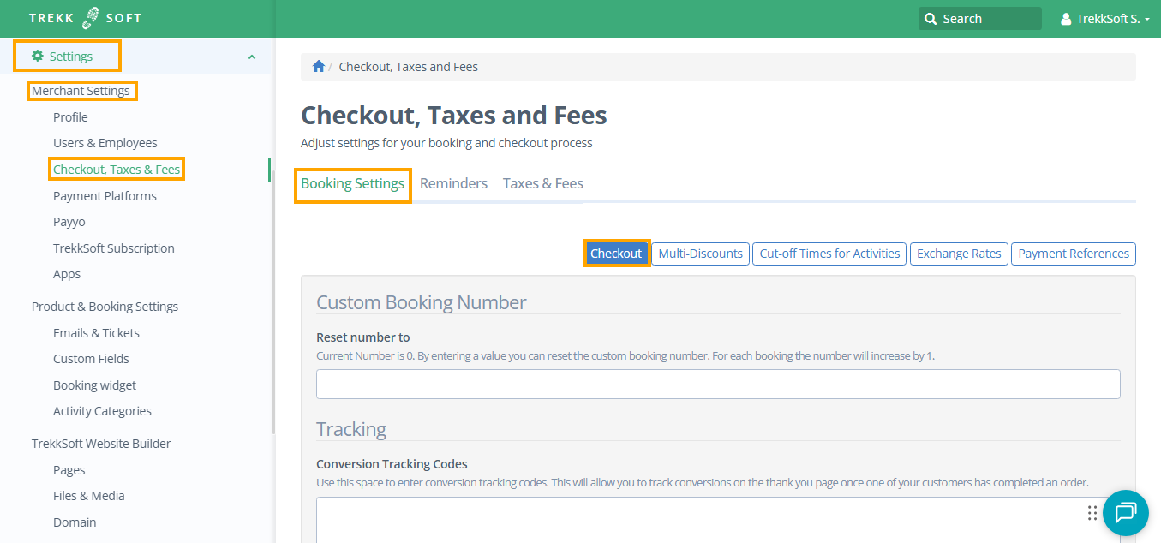Viewport: 1161px width, 543px height.
Task: Click the textarea drag handle dots
Action: 1092,513
